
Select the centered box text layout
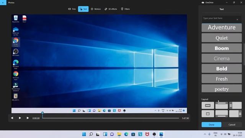pyautogui.click(x=207, y=114)
